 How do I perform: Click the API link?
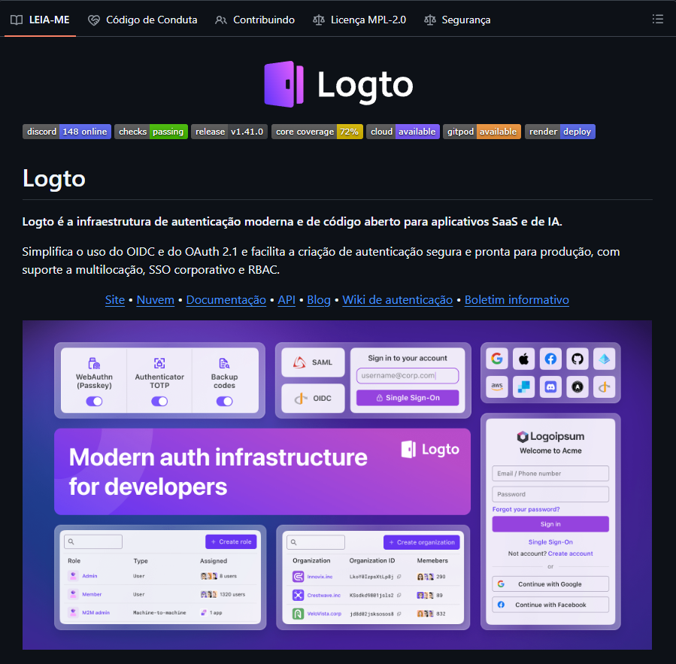click(286, 299)
